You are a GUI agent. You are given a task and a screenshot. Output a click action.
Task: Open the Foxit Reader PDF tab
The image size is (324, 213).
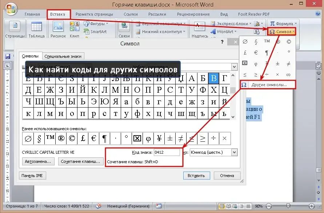[x=254, y=14]
